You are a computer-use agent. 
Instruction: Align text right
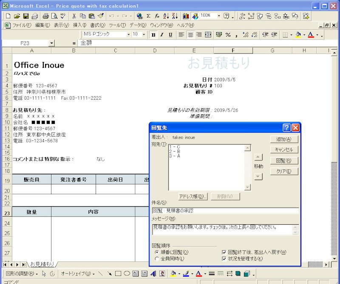click(199, 35)
